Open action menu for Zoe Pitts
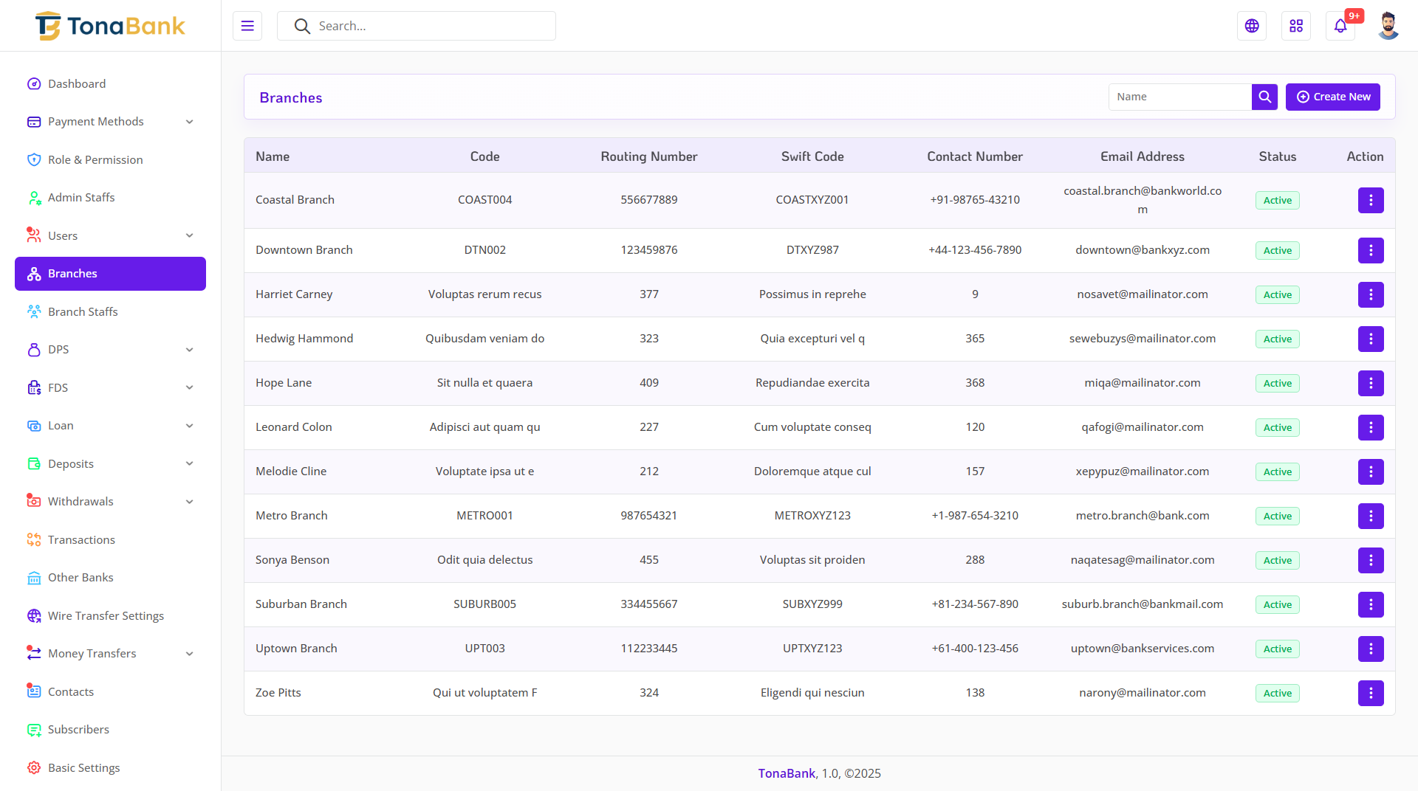Image resolution: width=1418 pixels, height=791 pixels. point(1371,693)
